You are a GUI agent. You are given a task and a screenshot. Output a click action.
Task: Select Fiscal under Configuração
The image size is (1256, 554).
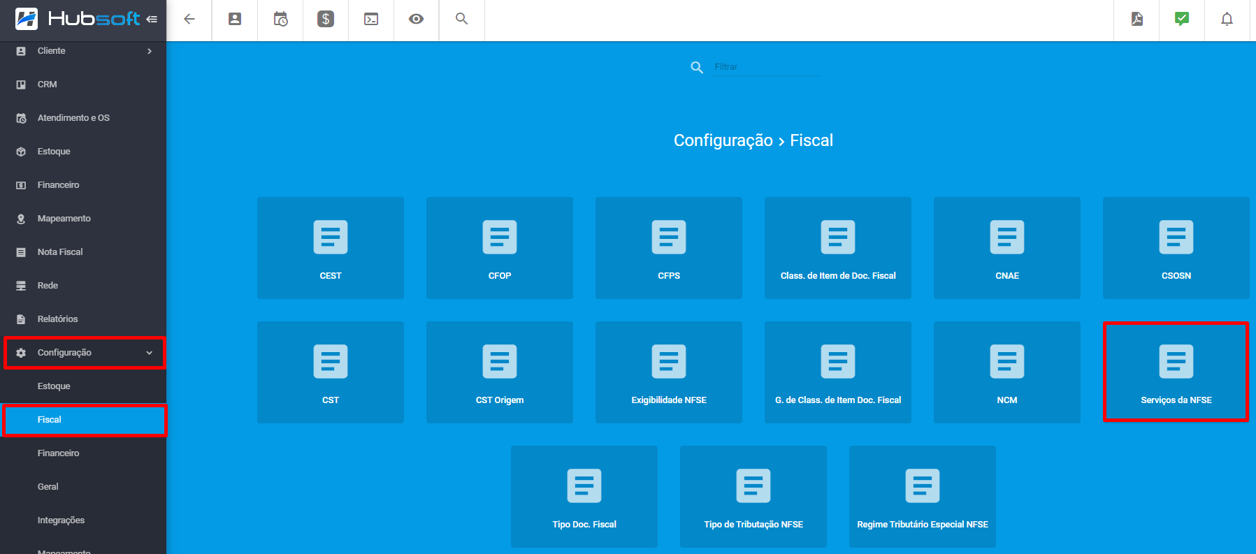[x=83, y=420]
